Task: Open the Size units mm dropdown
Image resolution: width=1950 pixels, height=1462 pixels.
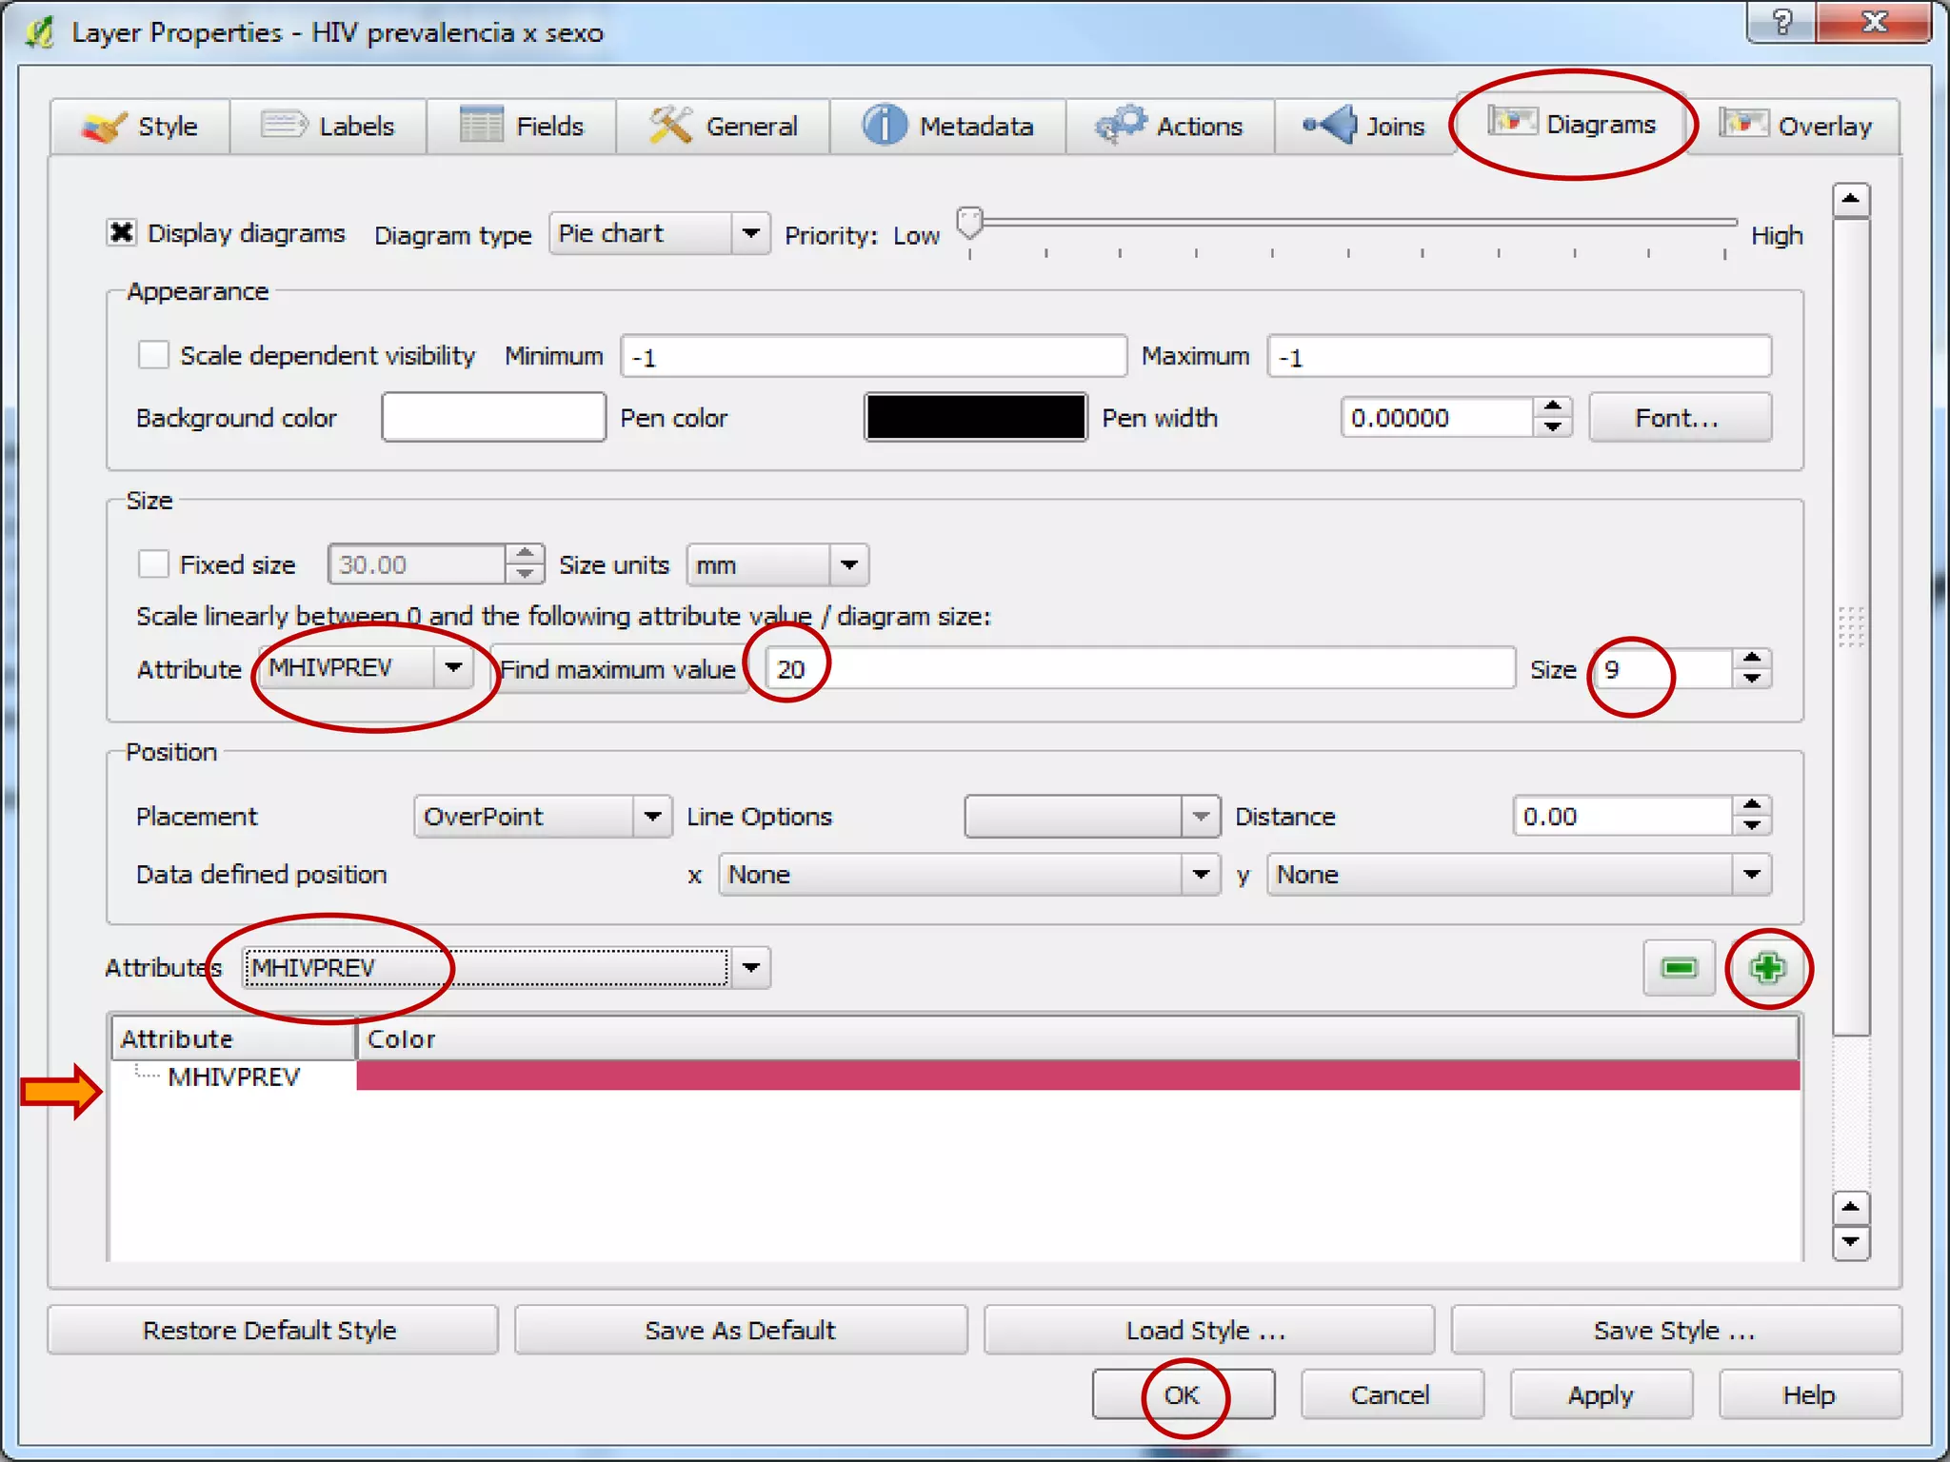Action: 777,565
